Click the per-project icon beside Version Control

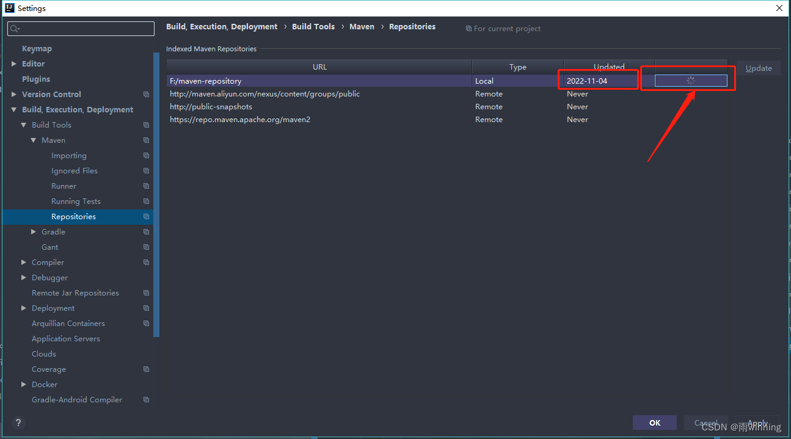(x=146, y=95)
